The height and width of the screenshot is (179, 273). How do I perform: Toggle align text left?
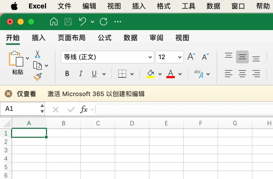tap(229, 74)
